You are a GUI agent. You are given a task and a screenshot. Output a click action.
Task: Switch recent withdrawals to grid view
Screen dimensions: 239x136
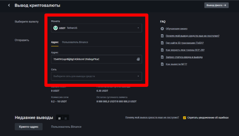pos(59,118)
